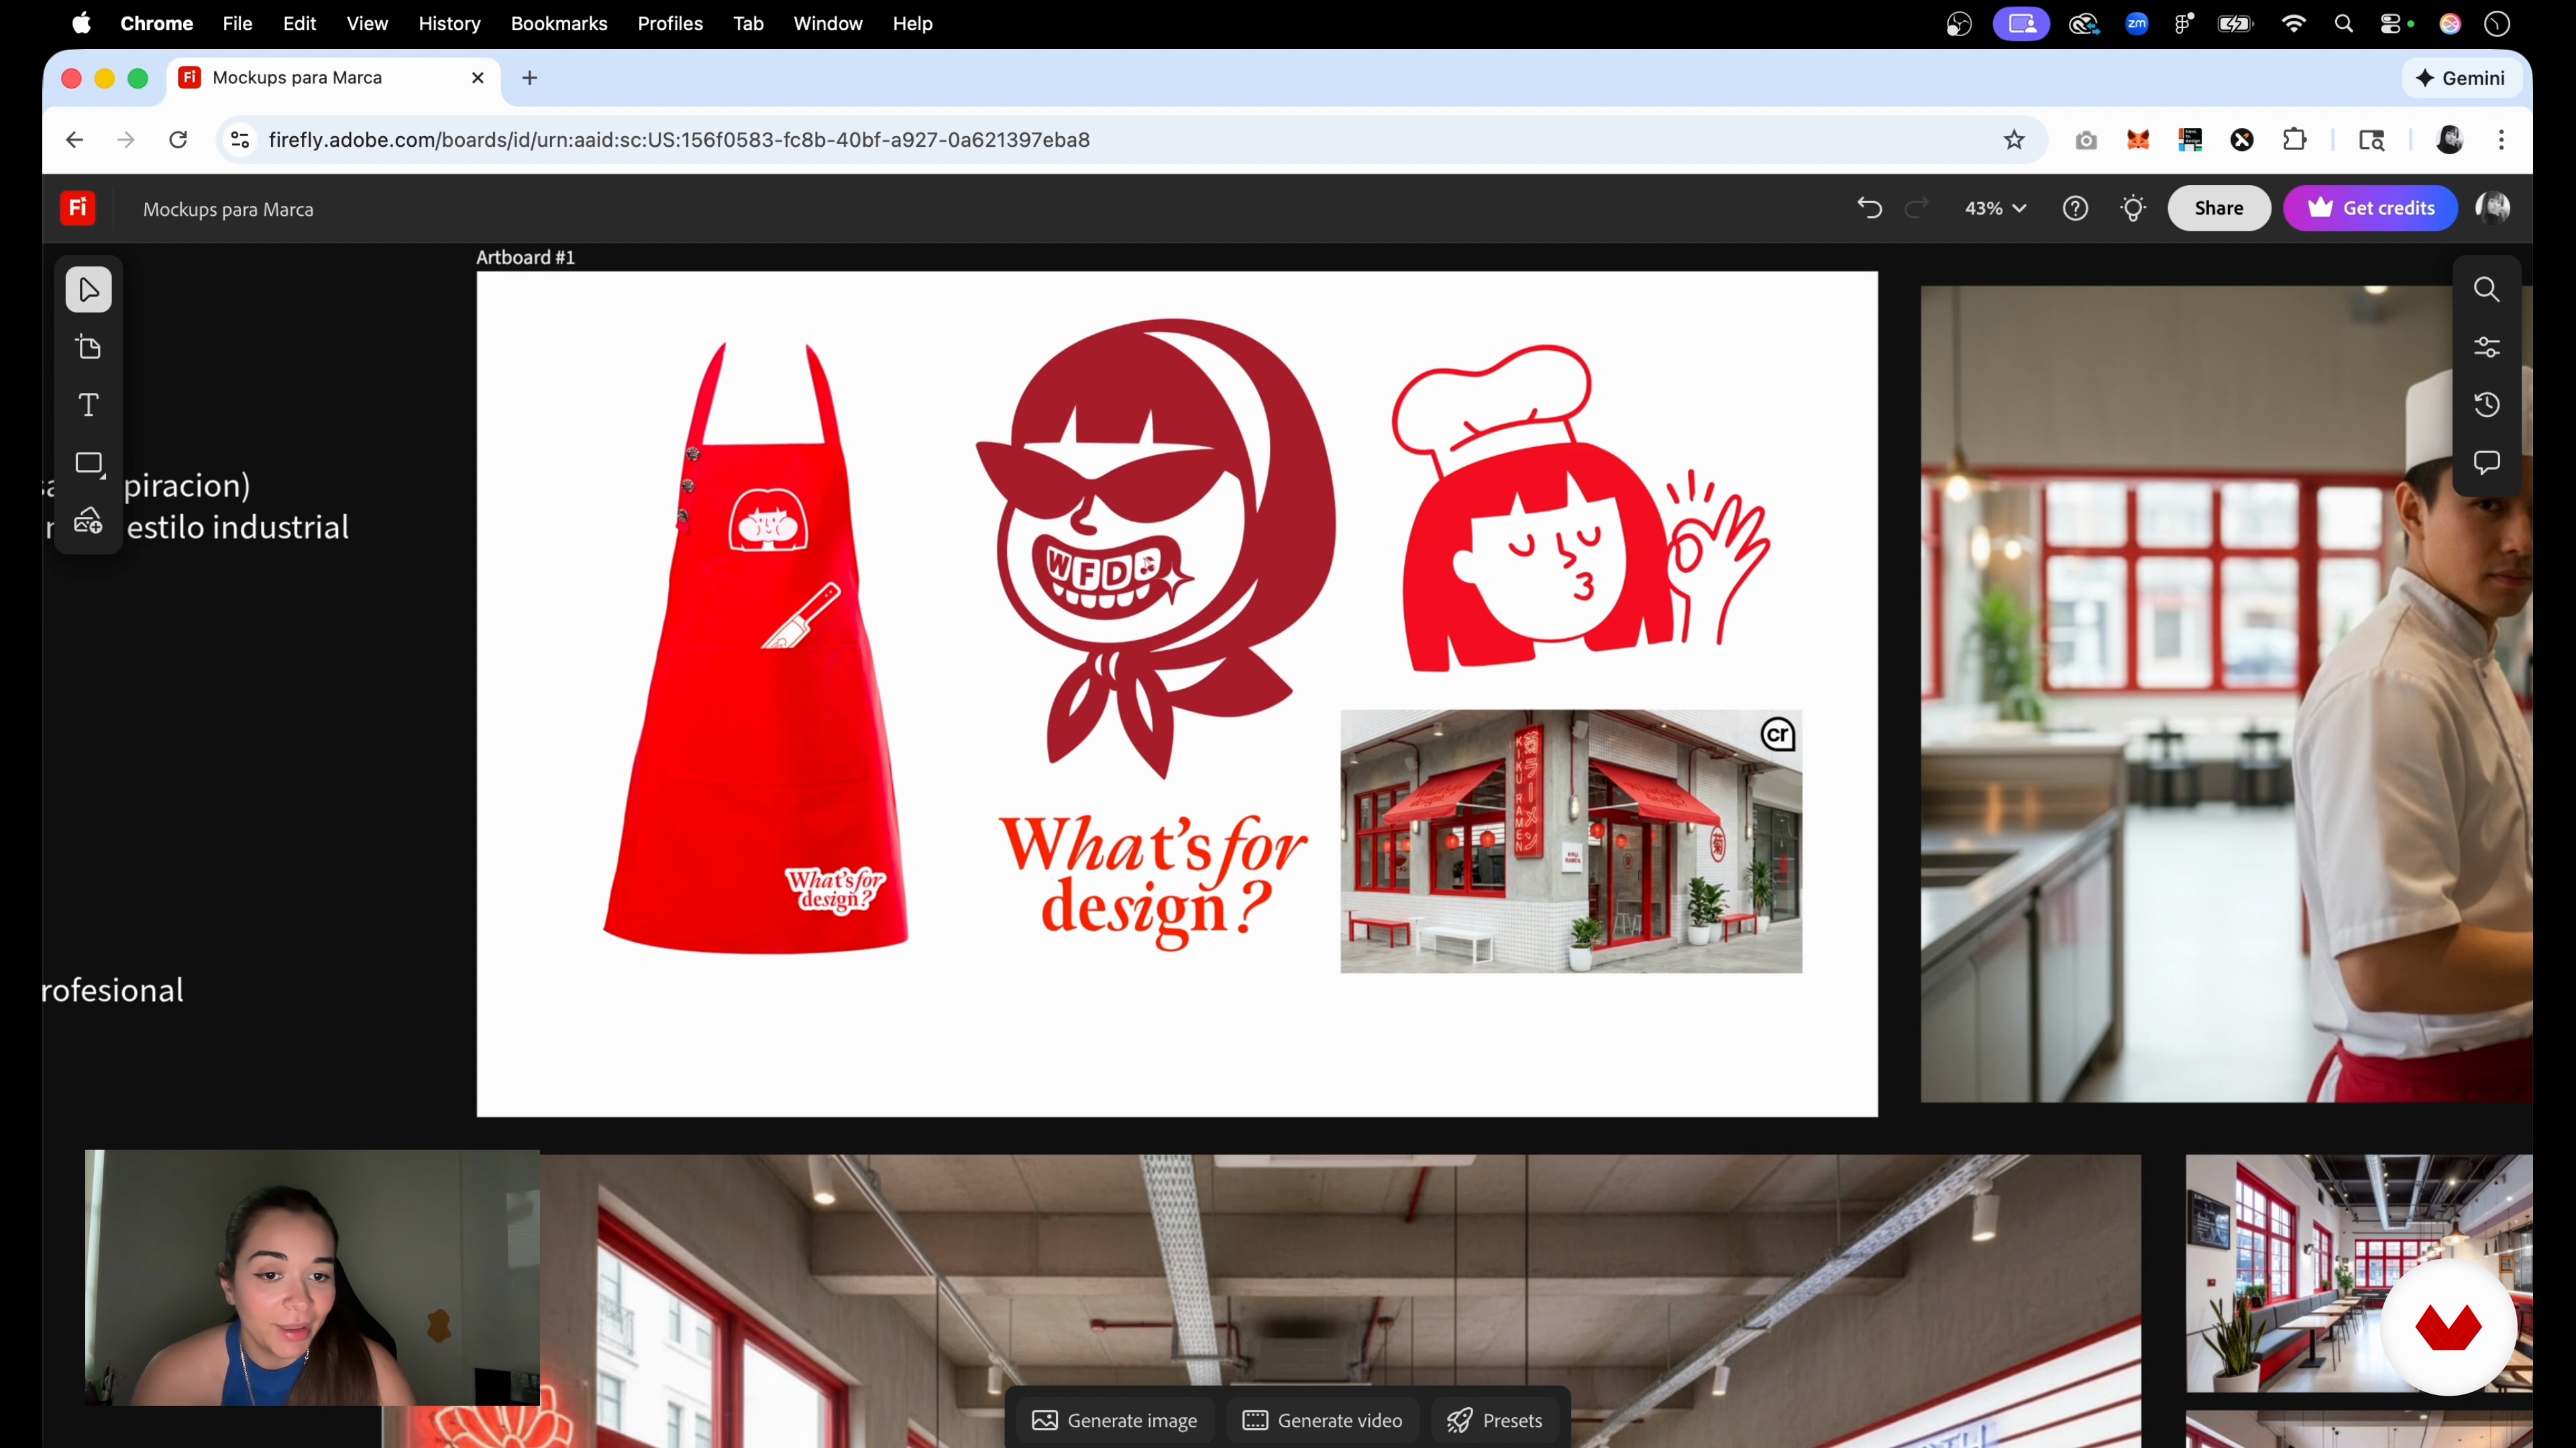This screenshot has height=1448, width=2576.
Task: Show the version history panel
Action: tap(2486, 405)
